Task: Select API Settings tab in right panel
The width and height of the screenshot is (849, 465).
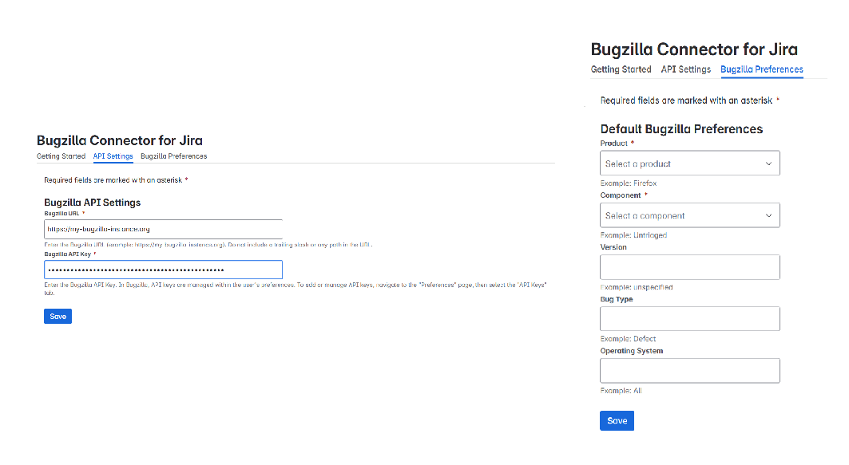Action: pos(685,69)
